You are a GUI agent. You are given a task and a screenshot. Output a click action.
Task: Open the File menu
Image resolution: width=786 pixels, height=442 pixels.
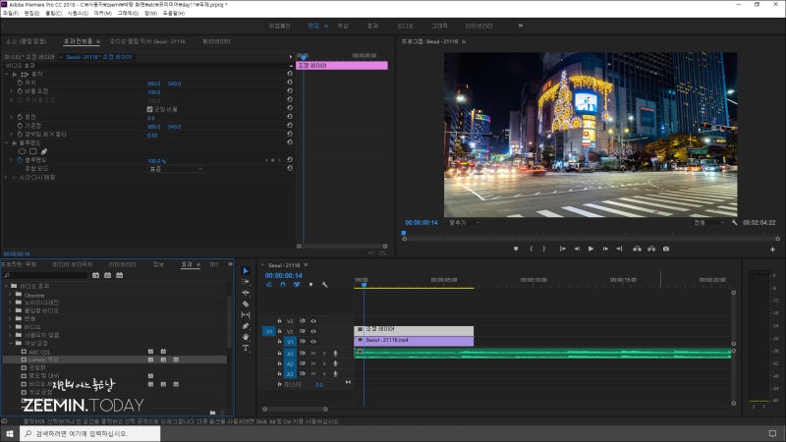click(x=10, y=14)
